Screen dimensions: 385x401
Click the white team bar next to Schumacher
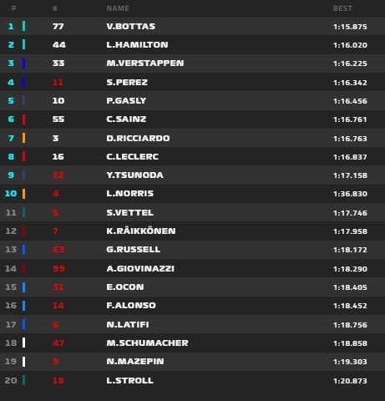(x=23, y=343)
